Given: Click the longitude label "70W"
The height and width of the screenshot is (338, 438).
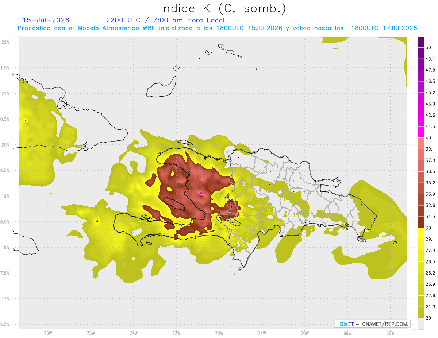Looking at the screenshot, I should pyautogui.click(x=305, y=333).
